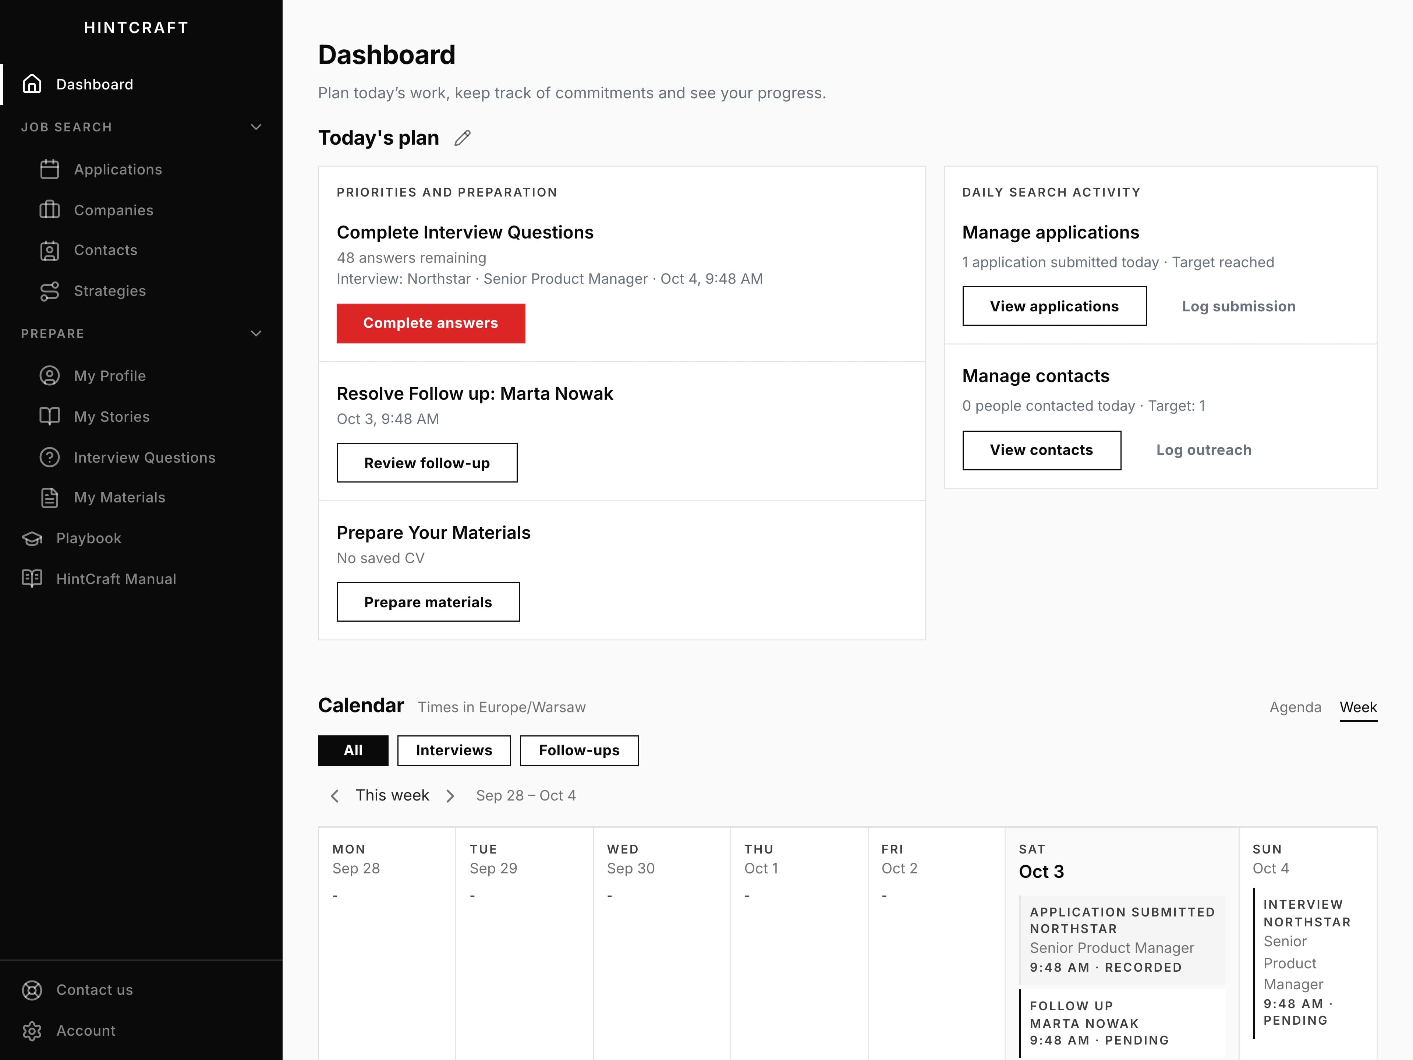The image size is (1413, 1060).
Task: Click the Complete Interview Questions heading
Action: [x=465, y=233]
